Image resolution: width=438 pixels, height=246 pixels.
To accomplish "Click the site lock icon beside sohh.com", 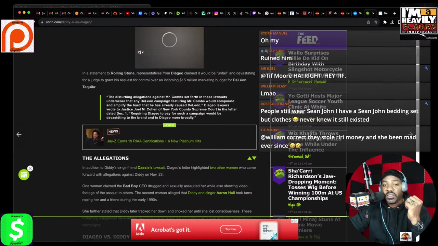I will tap(42, 22).
